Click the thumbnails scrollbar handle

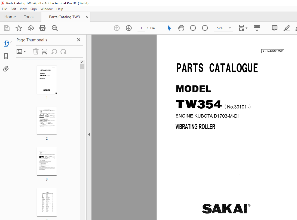[x=82, y=67]
